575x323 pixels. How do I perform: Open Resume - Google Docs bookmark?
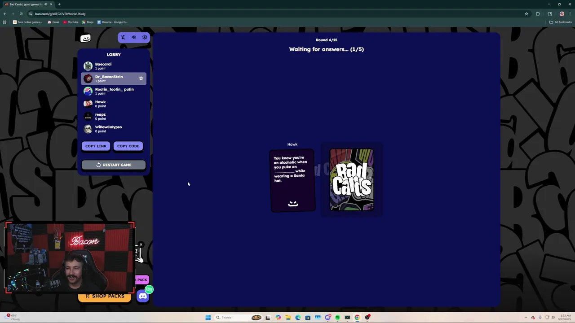[112, 22]
